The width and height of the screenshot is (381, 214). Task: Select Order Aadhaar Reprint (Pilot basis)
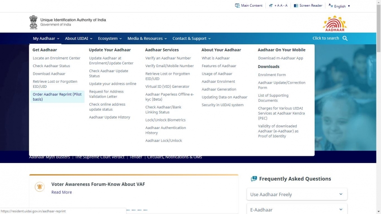(57, 97)
